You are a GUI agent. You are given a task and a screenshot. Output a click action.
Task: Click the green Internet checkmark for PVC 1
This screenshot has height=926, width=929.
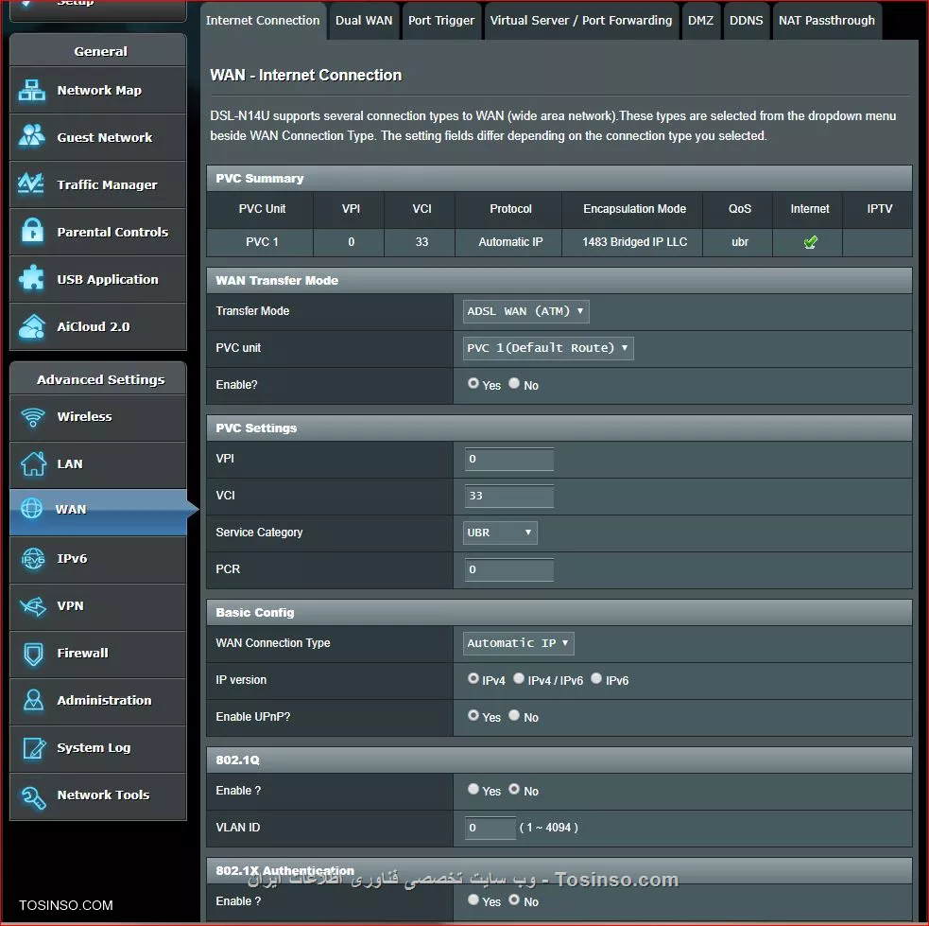point(810,242)
